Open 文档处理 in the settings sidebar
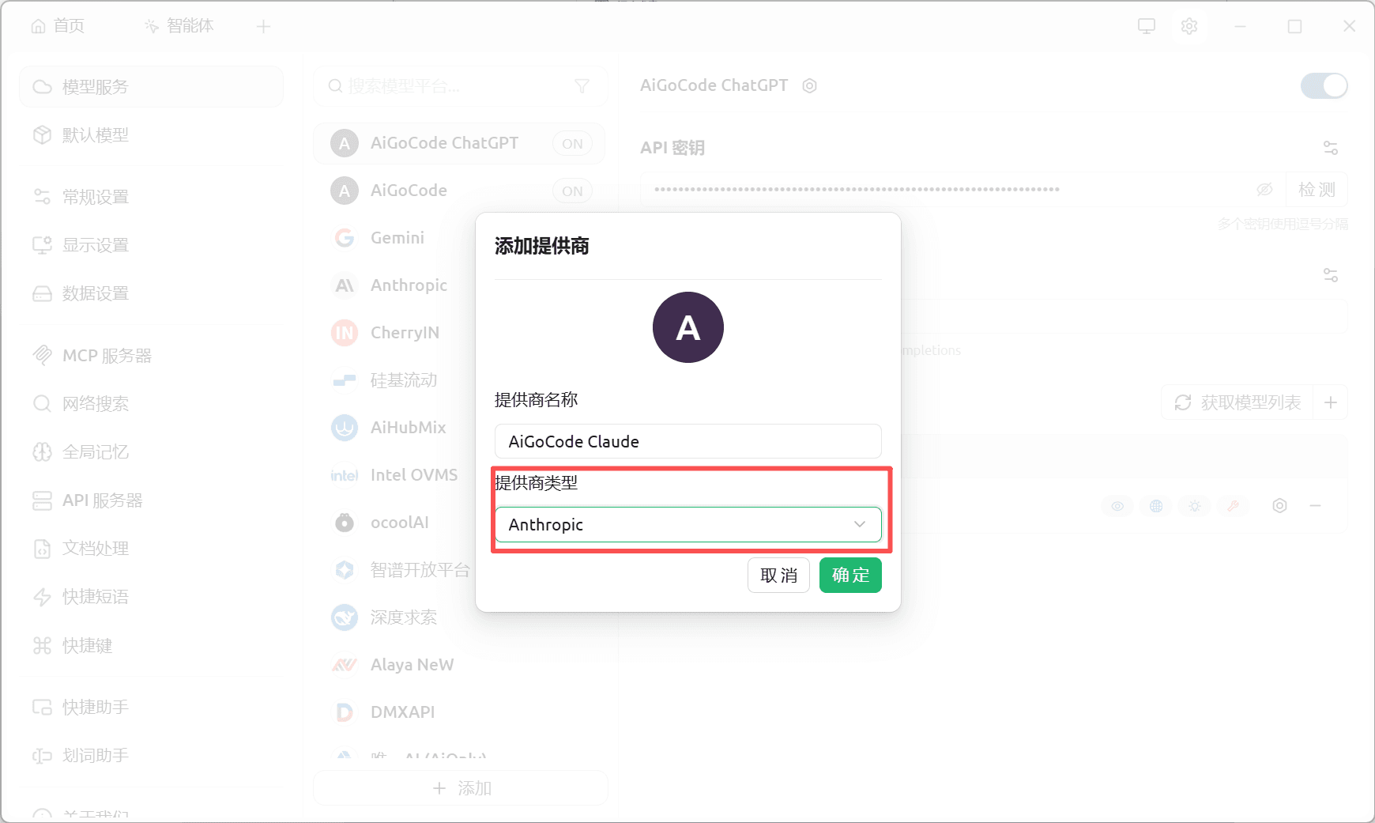 (x=151, y=549)
